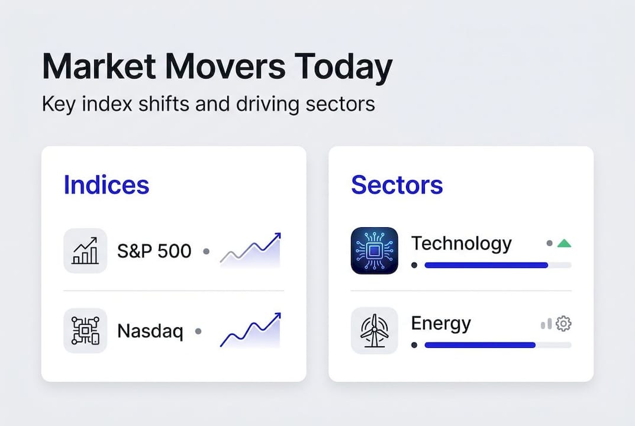
Task: Click the Nasdaq circuit chip icon
Action: (85, 331)
